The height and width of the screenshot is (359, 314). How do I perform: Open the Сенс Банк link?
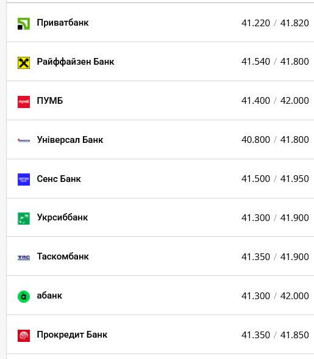(x=59, y=179)
